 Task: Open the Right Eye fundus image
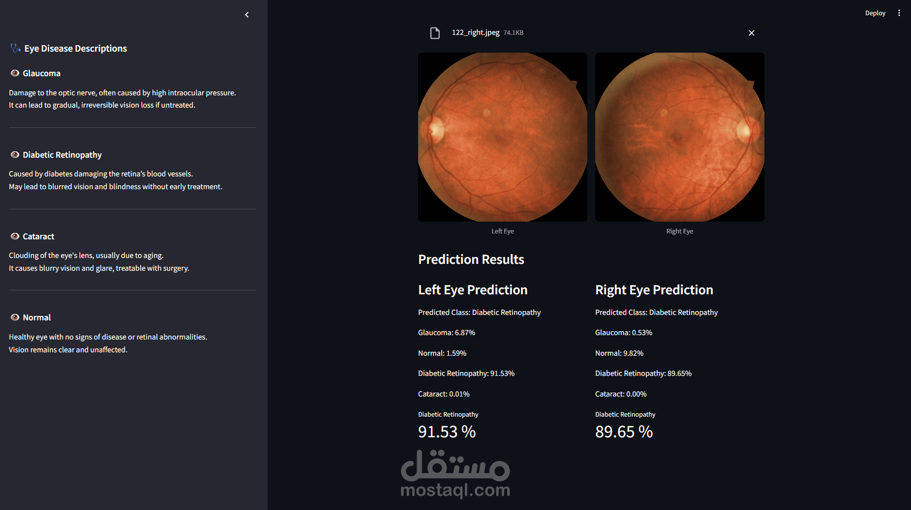point(680,137)
